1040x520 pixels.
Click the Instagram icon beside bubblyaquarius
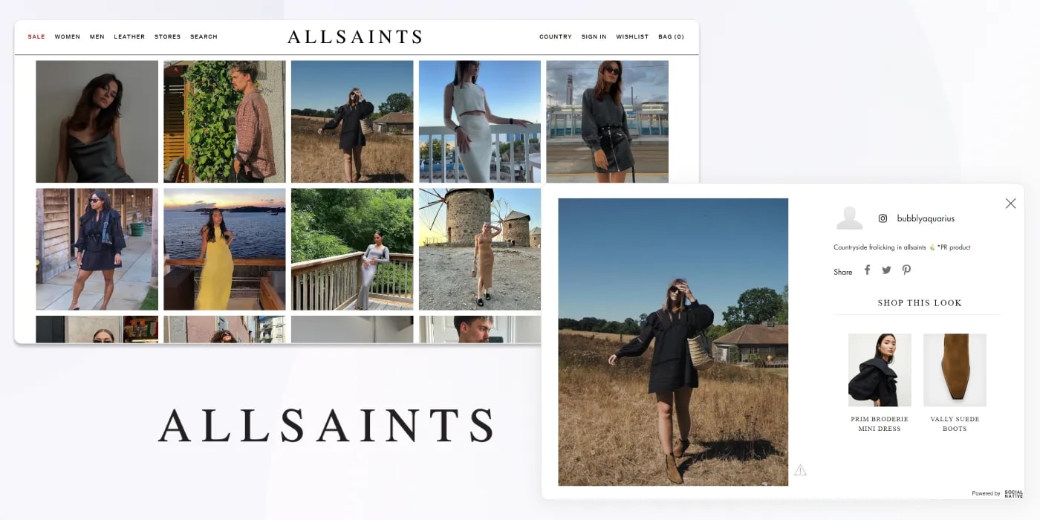(x=883, y=218)
